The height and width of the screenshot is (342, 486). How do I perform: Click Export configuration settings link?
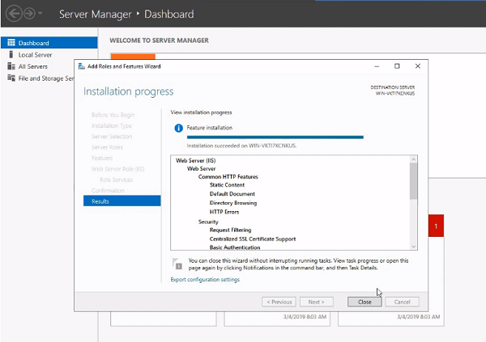pos(205,280)
